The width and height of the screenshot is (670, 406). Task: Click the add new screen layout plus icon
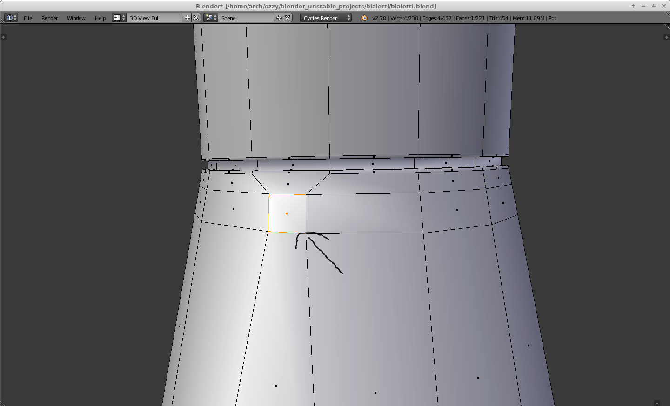pyautogui.click(x=188, y=18)
